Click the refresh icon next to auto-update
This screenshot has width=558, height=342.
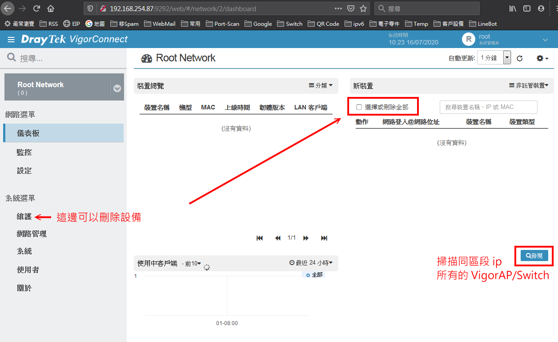[x=519, y=58]
